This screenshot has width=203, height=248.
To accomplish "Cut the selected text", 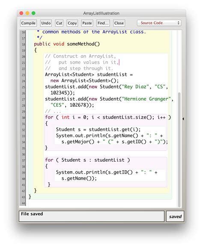I will (59, 23).
